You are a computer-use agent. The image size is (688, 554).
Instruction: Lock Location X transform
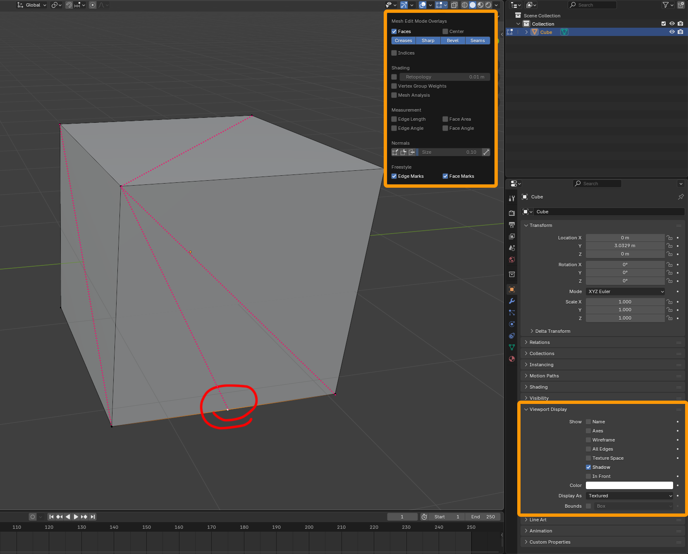(669, 238)
